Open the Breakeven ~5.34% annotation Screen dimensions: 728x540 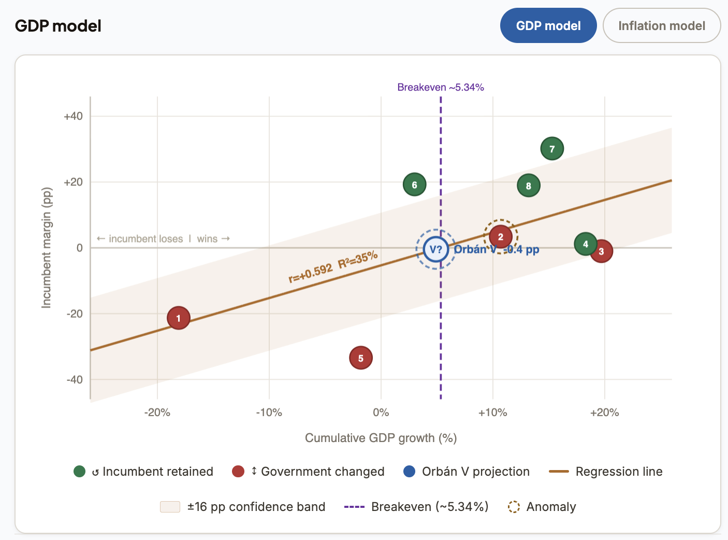coord(440,87)
